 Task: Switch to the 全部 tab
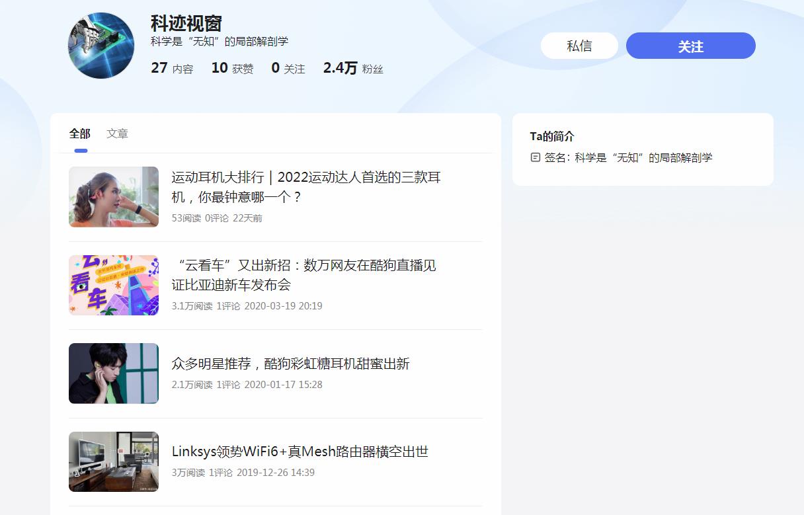tap(80, 134)
